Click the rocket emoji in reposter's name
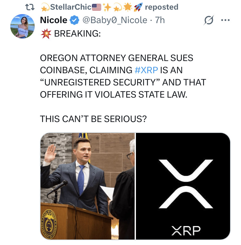Screen dimensions: 241x245 138,7
